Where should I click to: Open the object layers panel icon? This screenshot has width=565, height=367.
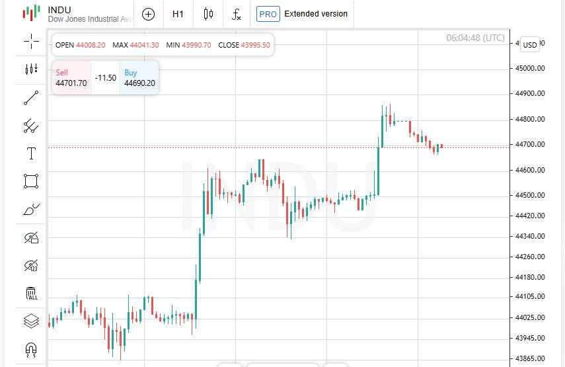[31, 321]
